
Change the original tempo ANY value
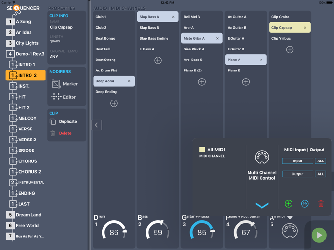(54, 57)
